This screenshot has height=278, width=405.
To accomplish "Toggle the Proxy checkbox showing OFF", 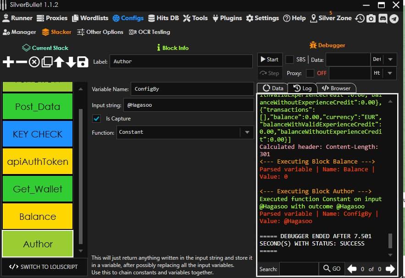I will [x=310, y=73].
